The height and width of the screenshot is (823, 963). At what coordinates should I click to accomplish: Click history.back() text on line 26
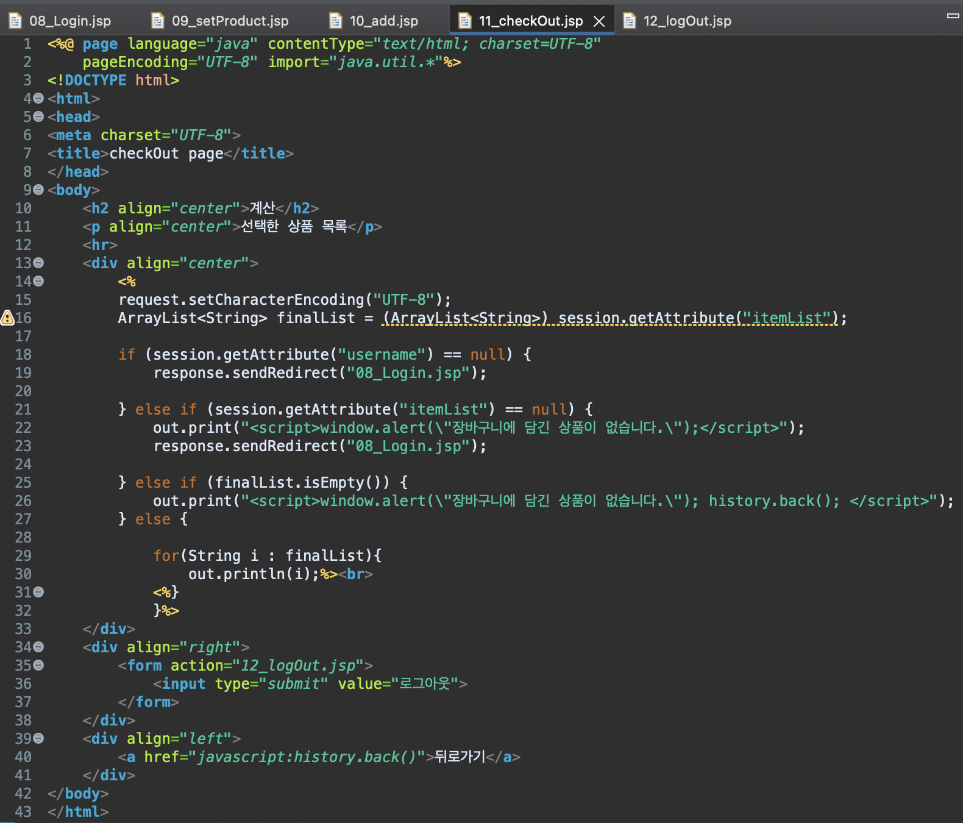770,501
